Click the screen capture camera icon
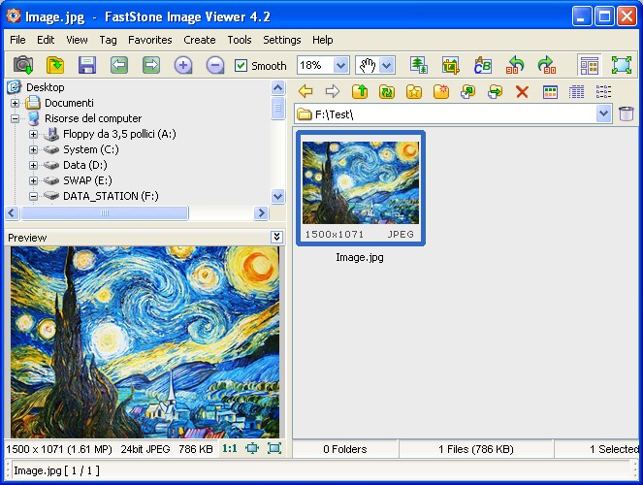This screenshot has width=643, height=485. [23, 65]
